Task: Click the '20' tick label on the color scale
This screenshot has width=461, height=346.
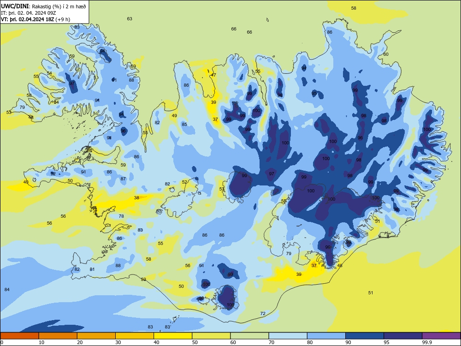Action: pos(80,342)
